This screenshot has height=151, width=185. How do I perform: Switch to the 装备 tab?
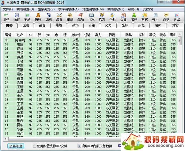[42, 25]
